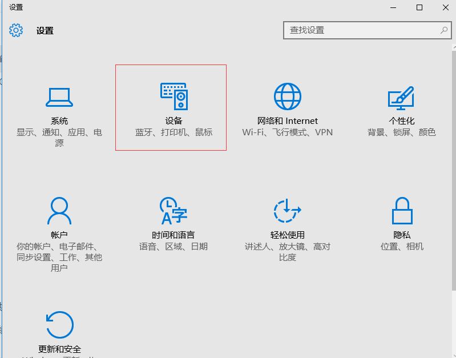Click the settings gear icon in header
Image resolution: width=456 pixels, height=358 pixels.
pos(16,30)
